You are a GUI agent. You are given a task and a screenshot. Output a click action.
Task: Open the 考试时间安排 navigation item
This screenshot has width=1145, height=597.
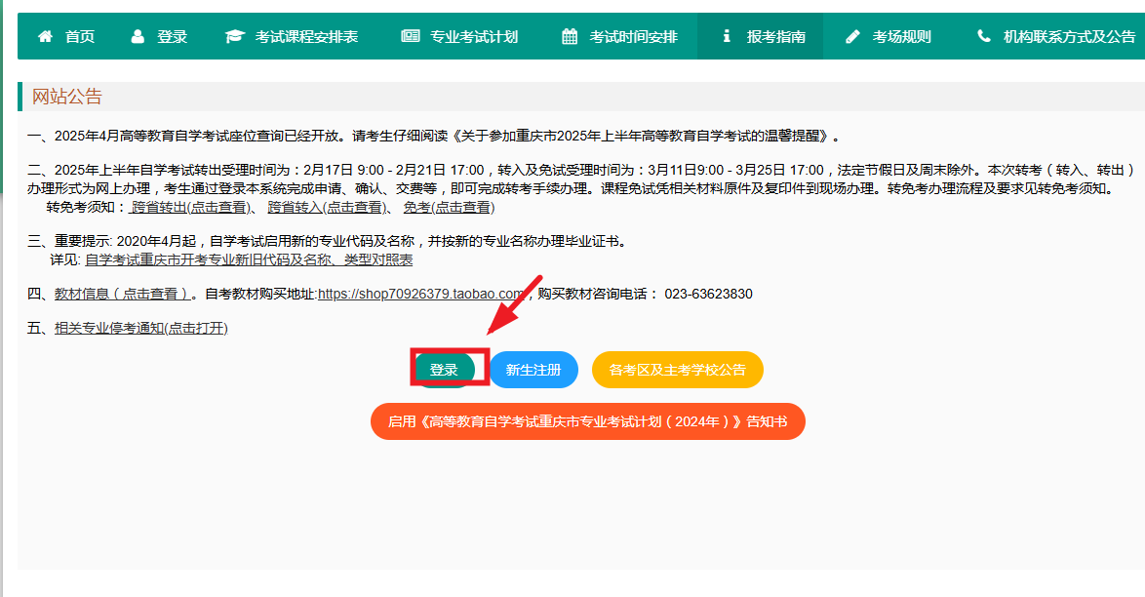click(x=633, y=37)
